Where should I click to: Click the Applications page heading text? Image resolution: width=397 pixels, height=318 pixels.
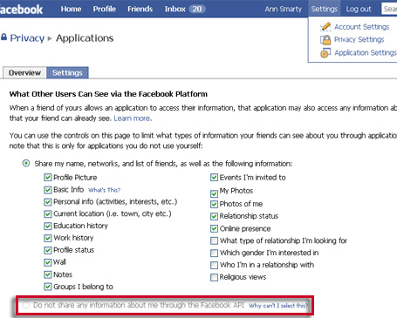point(85,38)
